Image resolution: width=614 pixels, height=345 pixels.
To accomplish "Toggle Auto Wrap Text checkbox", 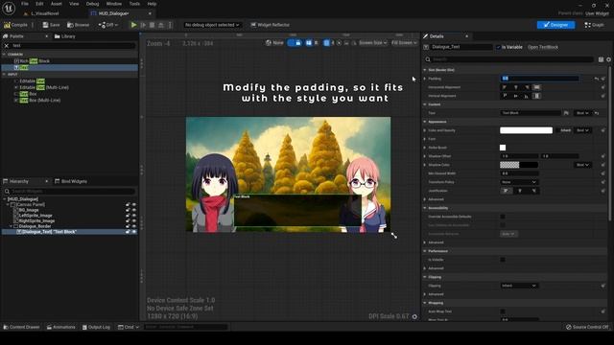I will click(503, 311).
